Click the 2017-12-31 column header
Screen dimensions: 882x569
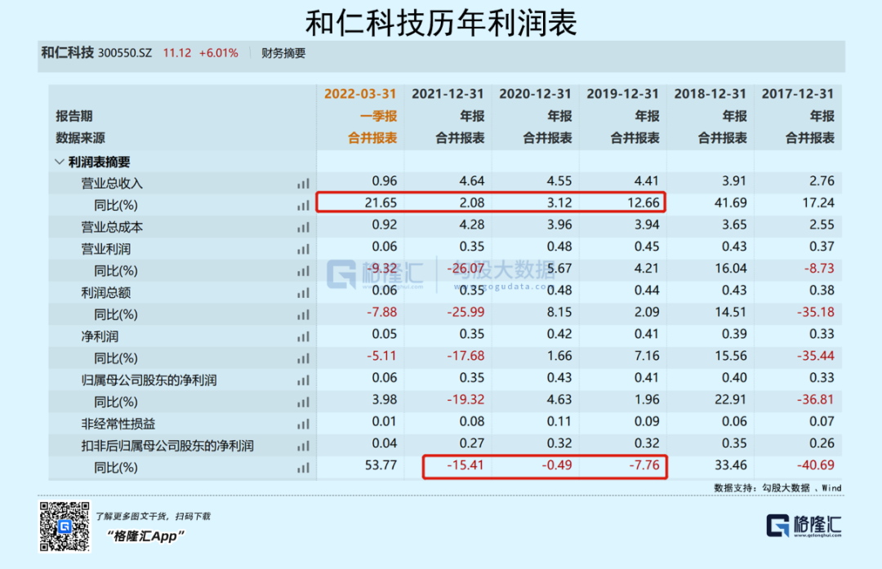[x=798, y=94]
